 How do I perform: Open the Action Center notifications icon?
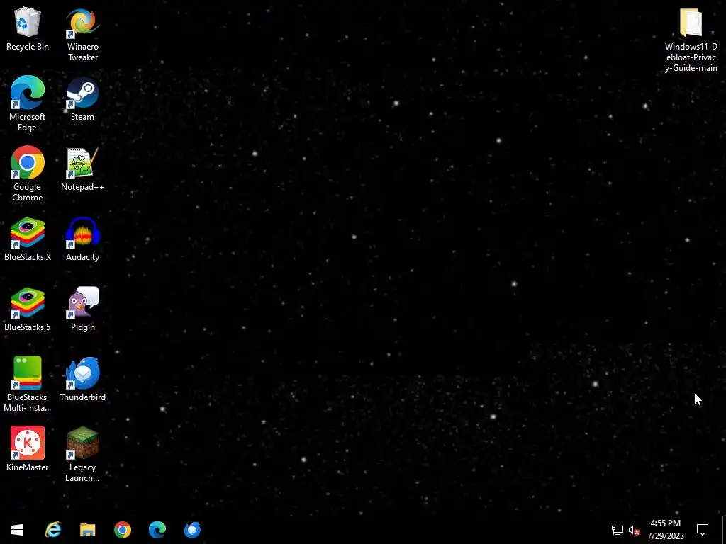[x=703, y=530]
